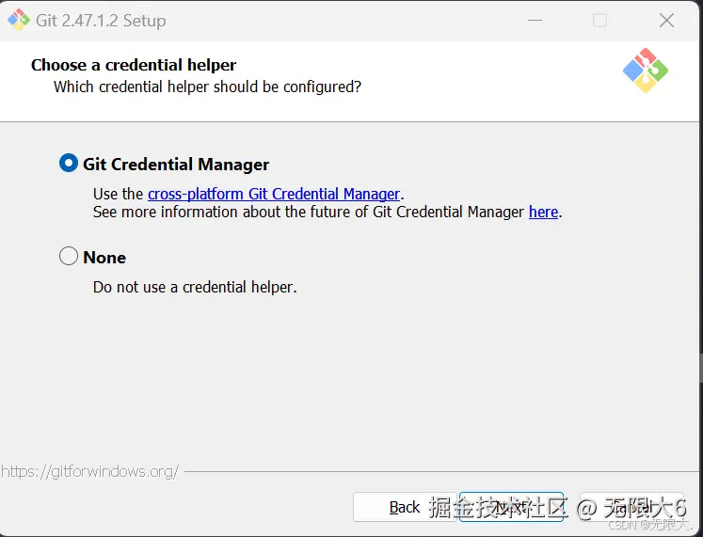
Task: Click 'Do not use a credential helper.' text
Action: [x=195, y=287]
